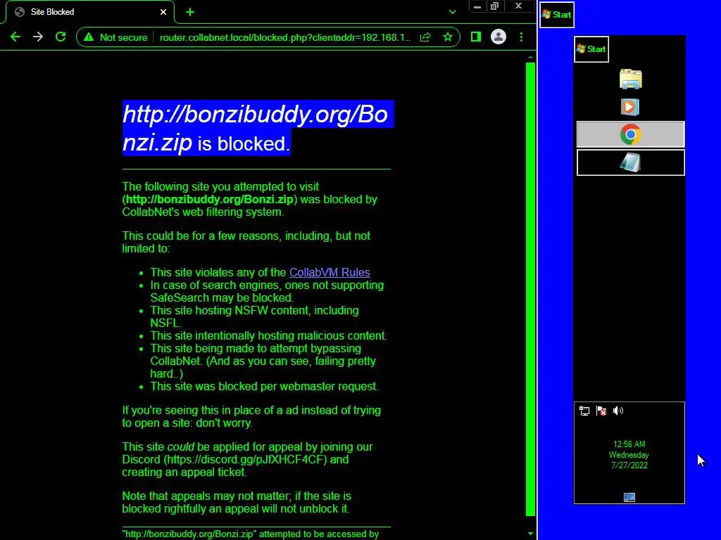Click the Not secure warning icon
Screen dimensions: 721x540
pyautogui.click(x=89, y=37)
